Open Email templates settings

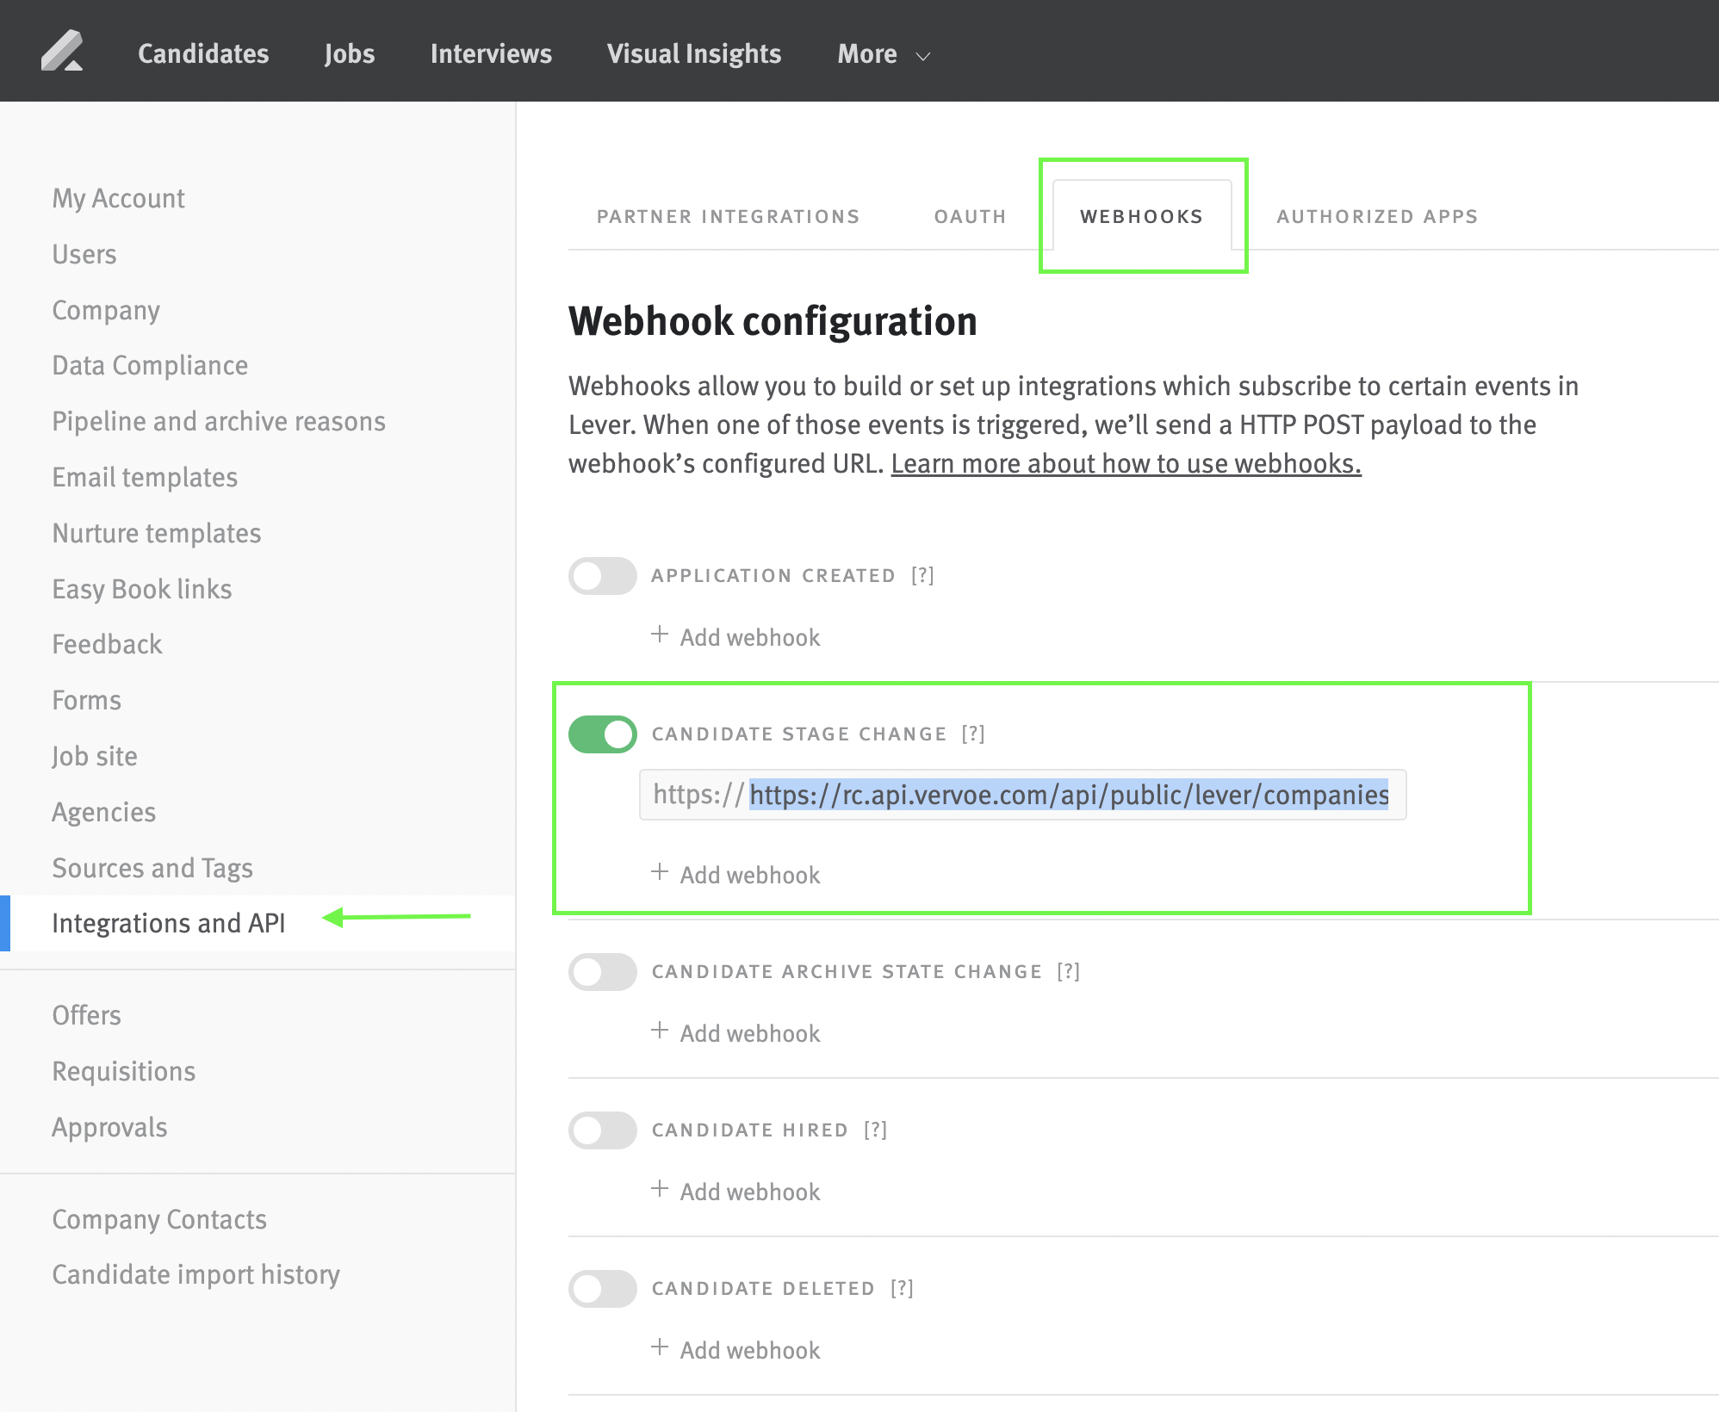[145, 477]
